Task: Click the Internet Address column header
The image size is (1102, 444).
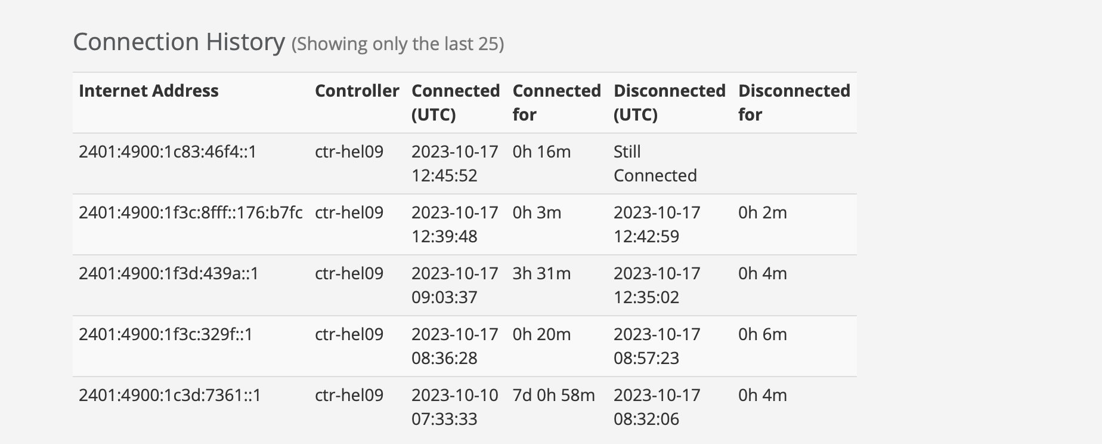Action: (x=148, y=91)
